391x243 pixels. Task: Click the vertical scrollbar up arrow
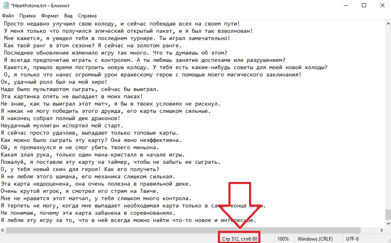point(388,24)
